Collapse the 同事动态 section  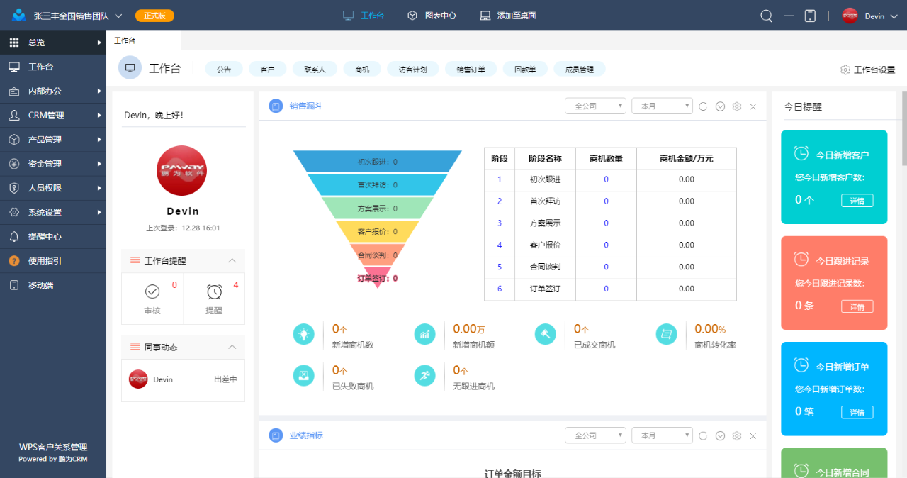tap(232, 347)
